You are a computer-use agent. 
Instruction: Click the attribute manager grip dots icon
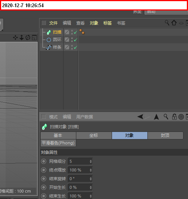pos(44,116)
